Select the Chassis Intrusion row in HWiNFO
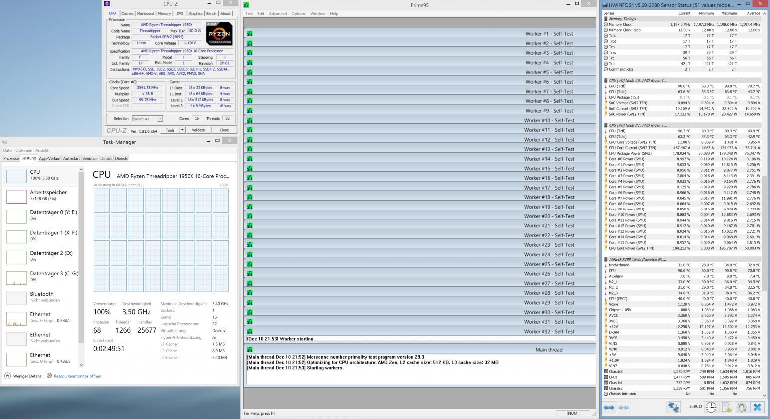Viewport: 770px width, 419px height. [x=682, y=394]
